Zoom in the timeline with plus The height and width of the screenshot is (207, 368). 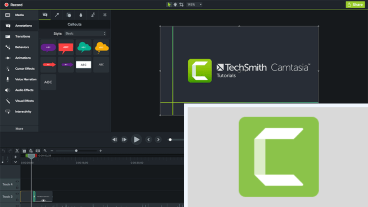[101, 151]
